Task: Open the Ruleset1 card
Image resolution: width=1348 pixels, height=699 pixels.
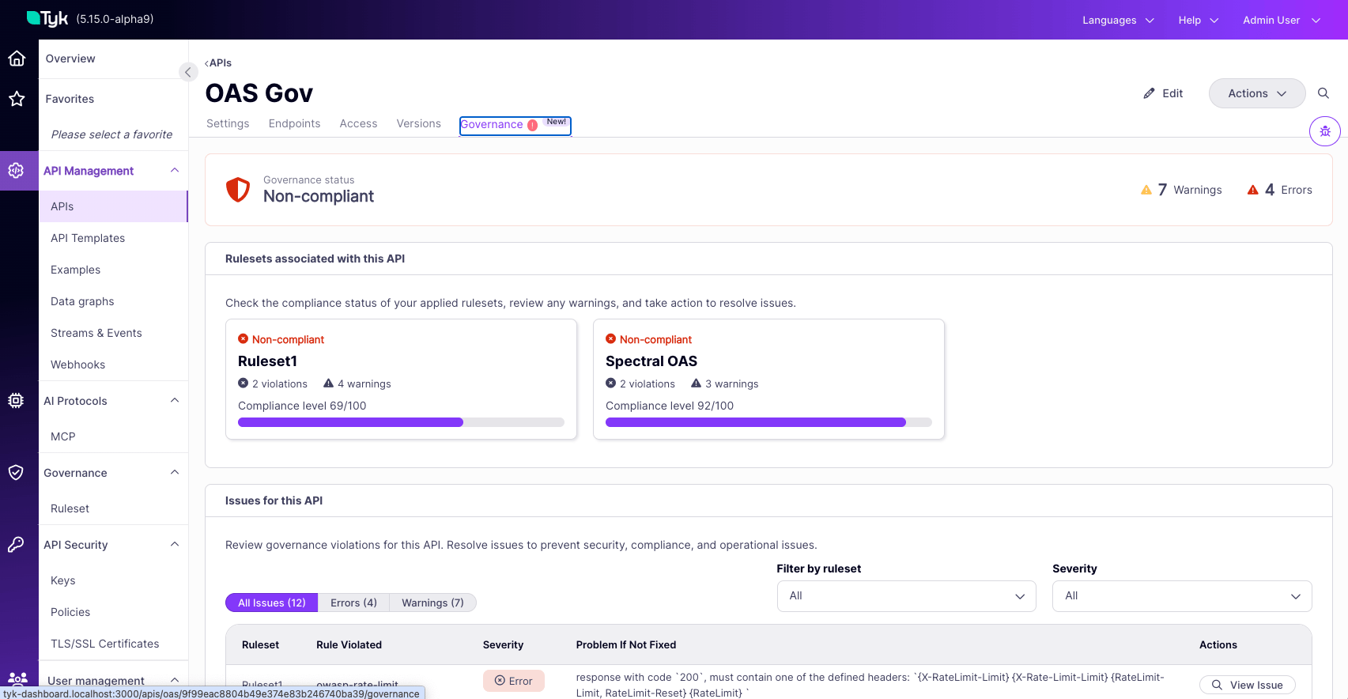Action: point(401,379)
